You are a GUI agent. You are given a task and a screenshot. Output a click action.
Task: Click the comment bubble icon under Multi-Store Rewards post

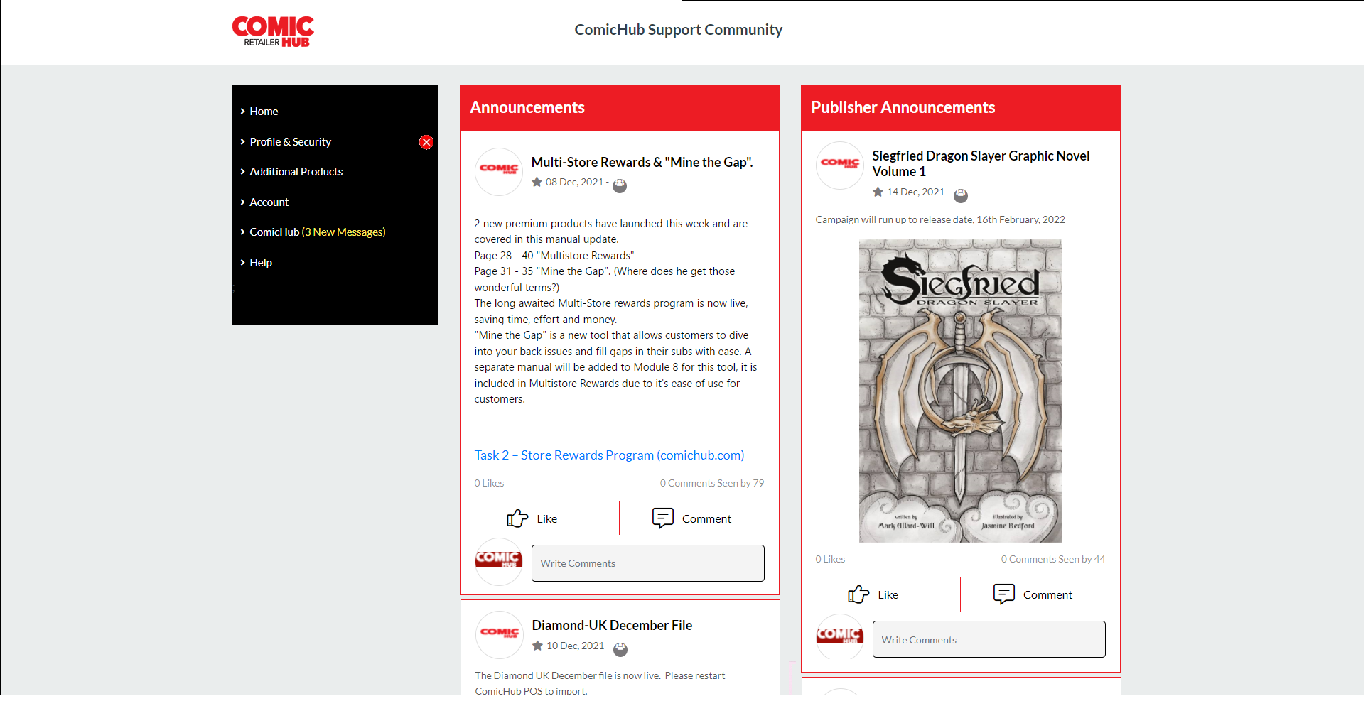click(x=663, y=518)
